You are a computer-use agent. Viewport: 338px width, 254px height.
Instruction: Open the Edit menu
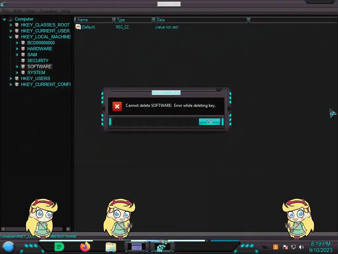point(17,11)
